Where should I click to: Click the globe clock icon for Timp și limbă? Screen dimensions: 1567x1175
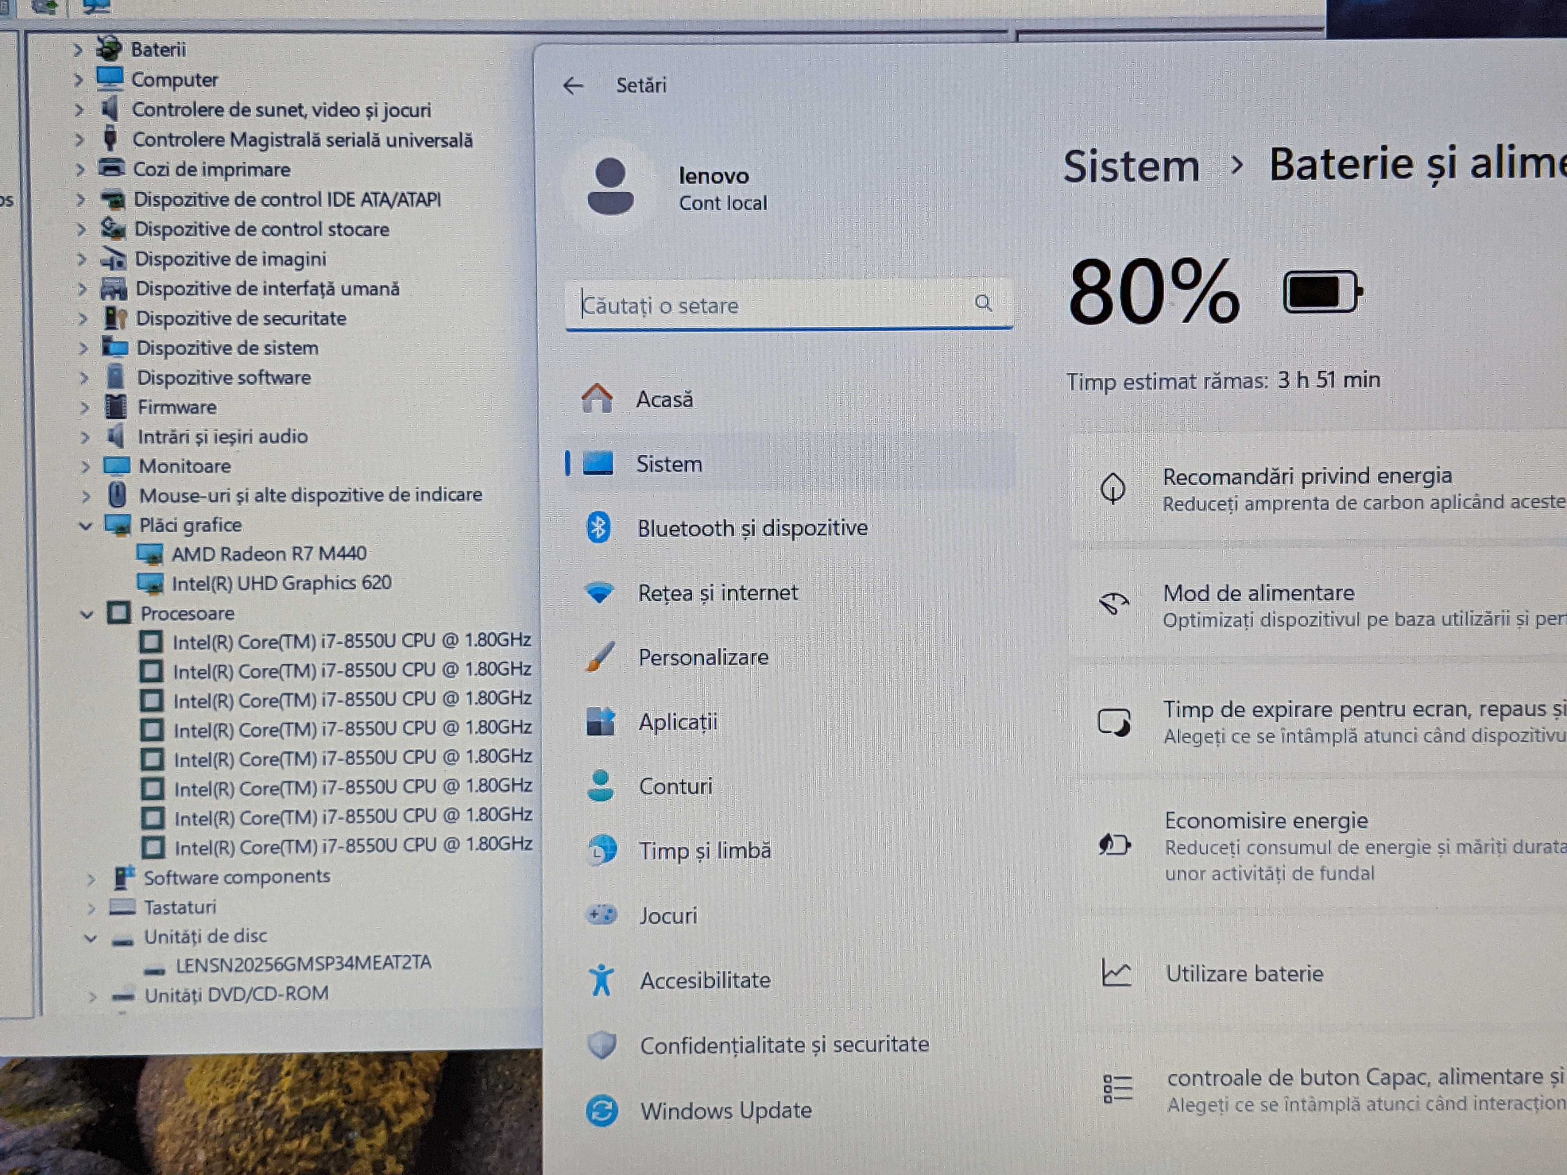[x=602, y=851]
